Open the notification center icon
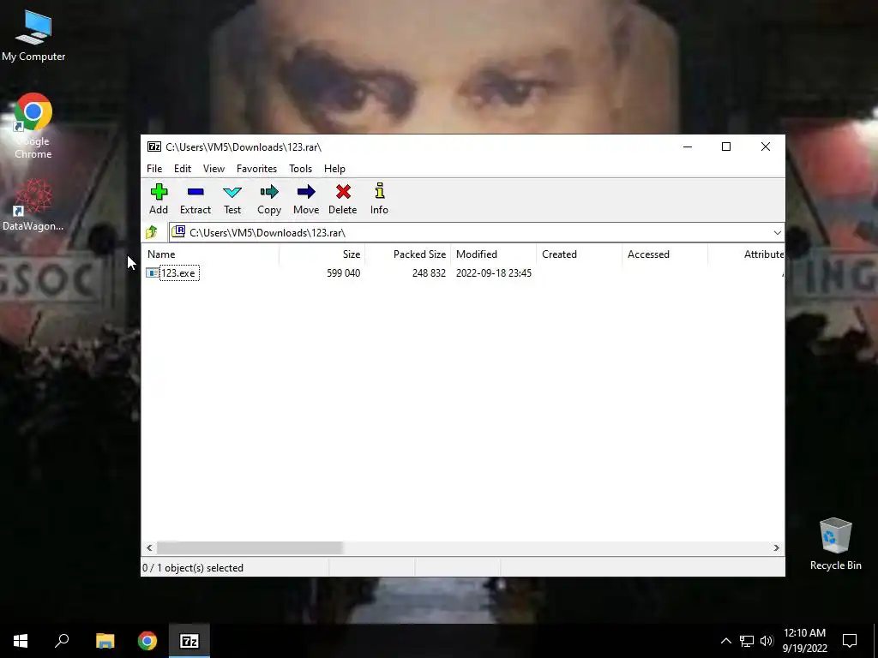 click(850, 641)
